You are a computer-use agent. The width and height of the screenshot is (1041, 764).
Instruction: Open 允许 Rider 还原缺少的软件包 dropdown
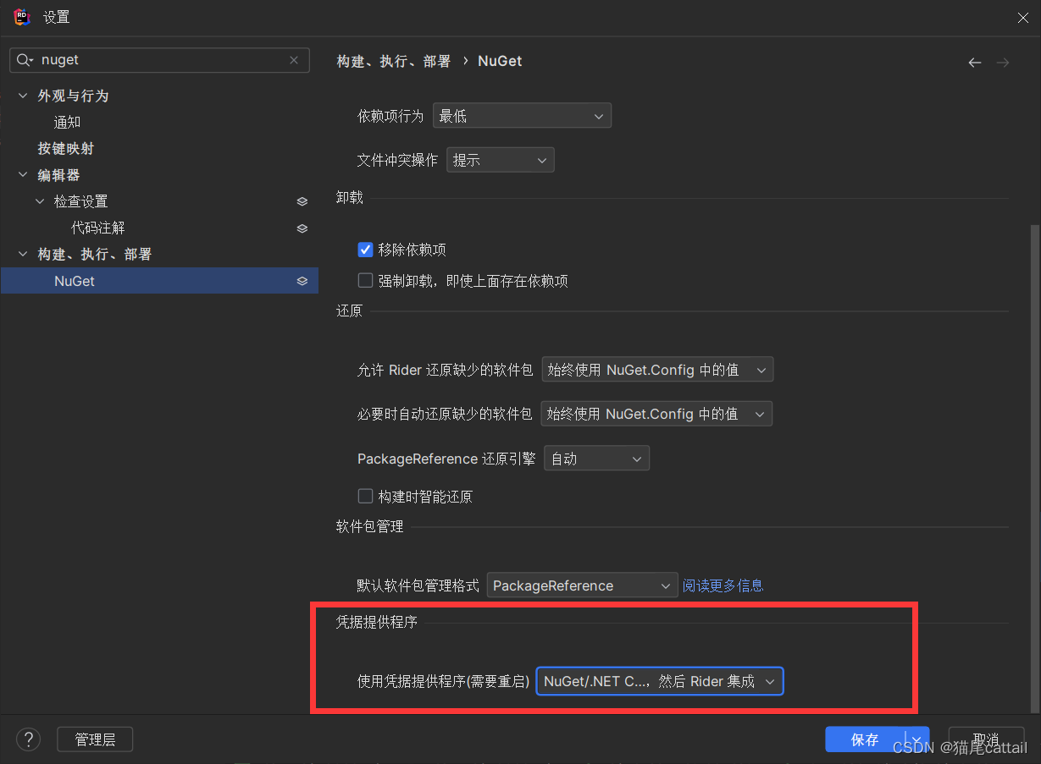pos(657,370)
